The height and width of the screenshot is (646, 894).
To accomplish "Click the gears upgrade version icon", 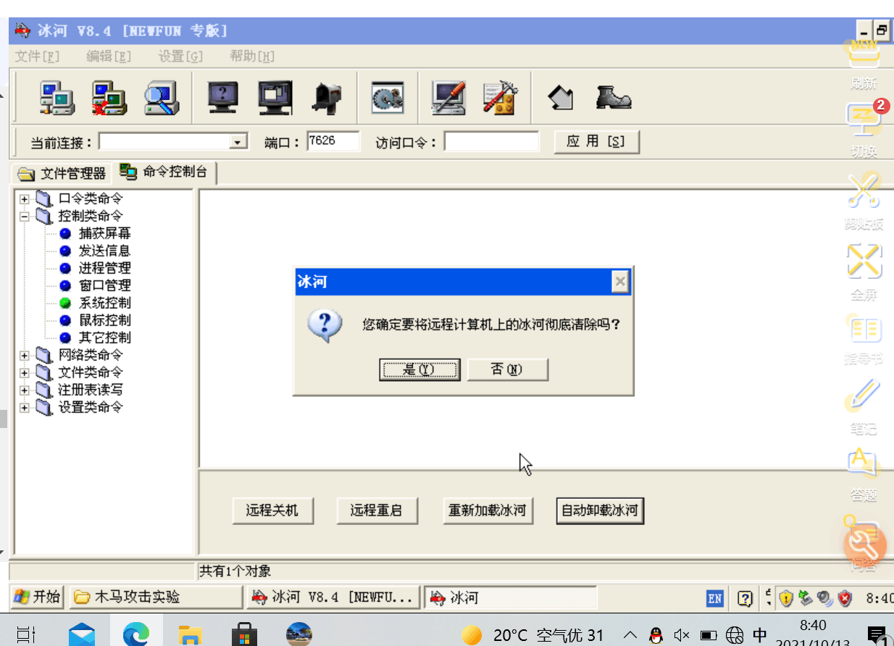I will click(388, 98).
